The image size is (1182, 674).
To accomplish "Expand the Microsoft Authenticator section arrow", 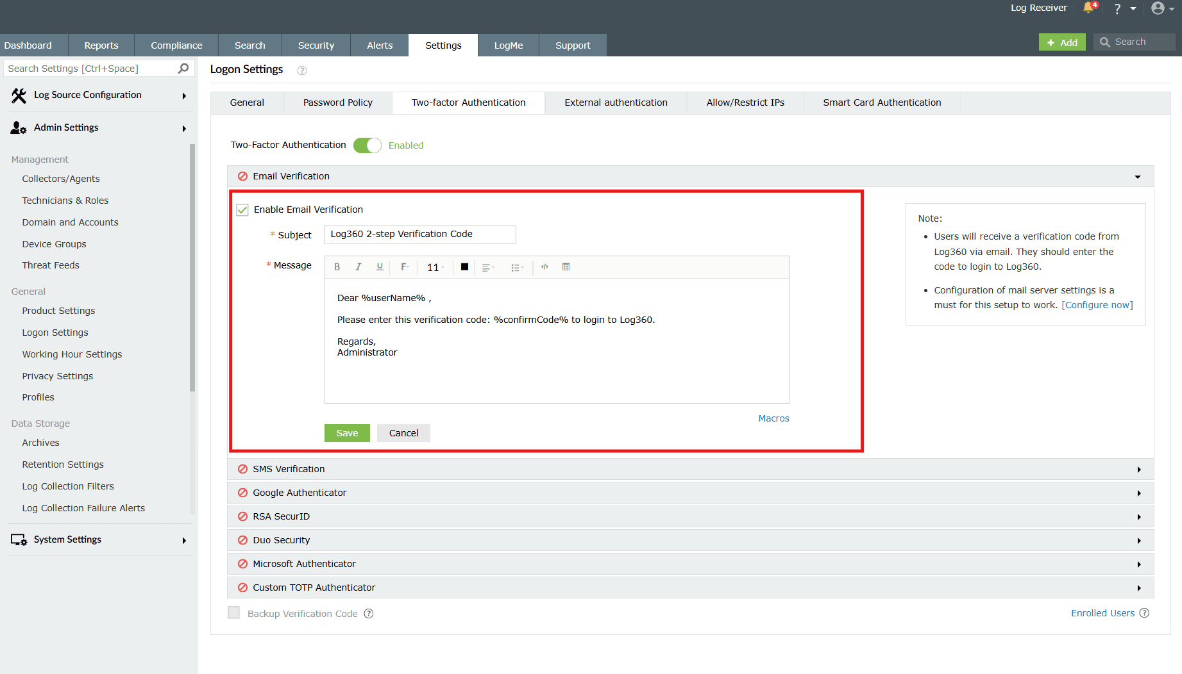I will click(1139, 564).
